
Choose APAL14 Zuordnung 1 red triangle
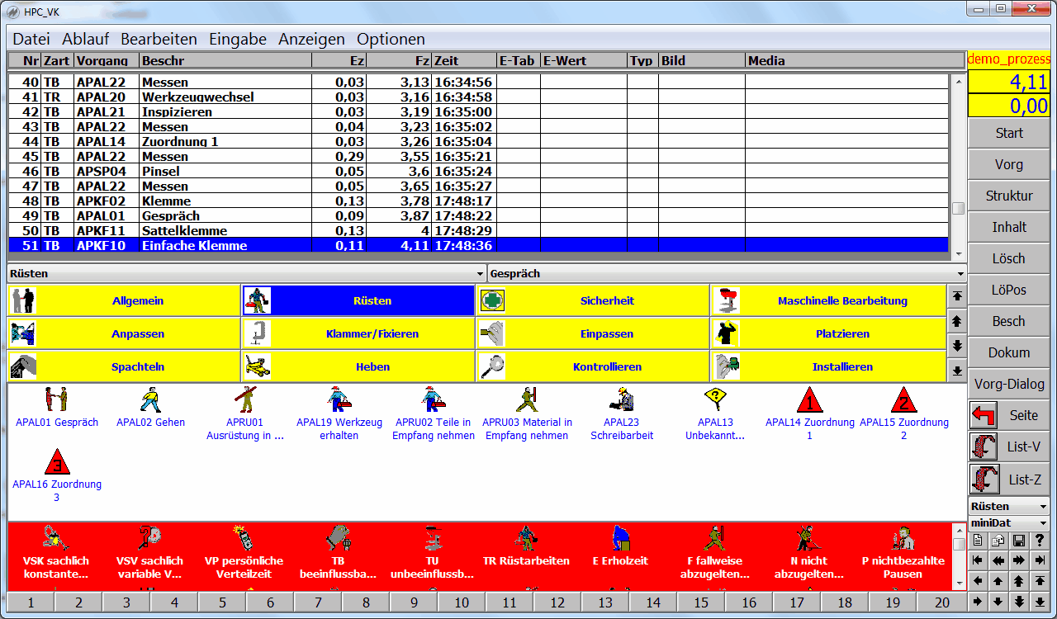(809, 401)
